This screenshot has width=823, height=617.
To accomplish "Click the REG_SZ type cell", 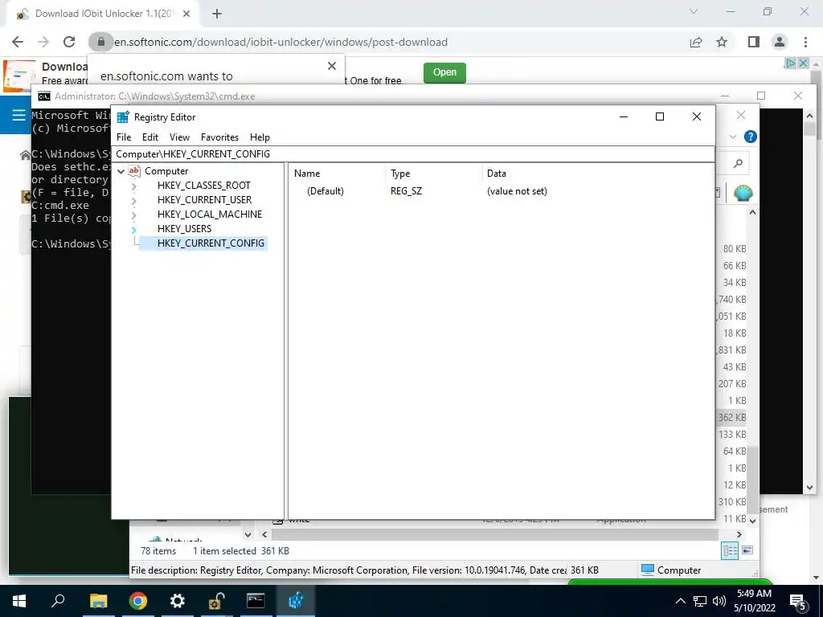I will pyautogui.click(x=406, y=191).
